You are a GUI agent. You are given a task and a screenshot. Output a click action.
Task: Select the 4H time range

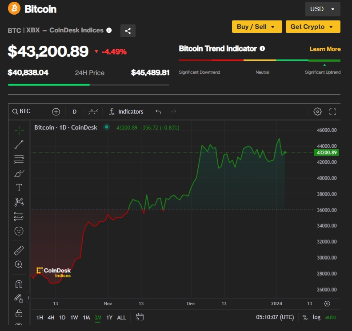(x=51, y=318)
